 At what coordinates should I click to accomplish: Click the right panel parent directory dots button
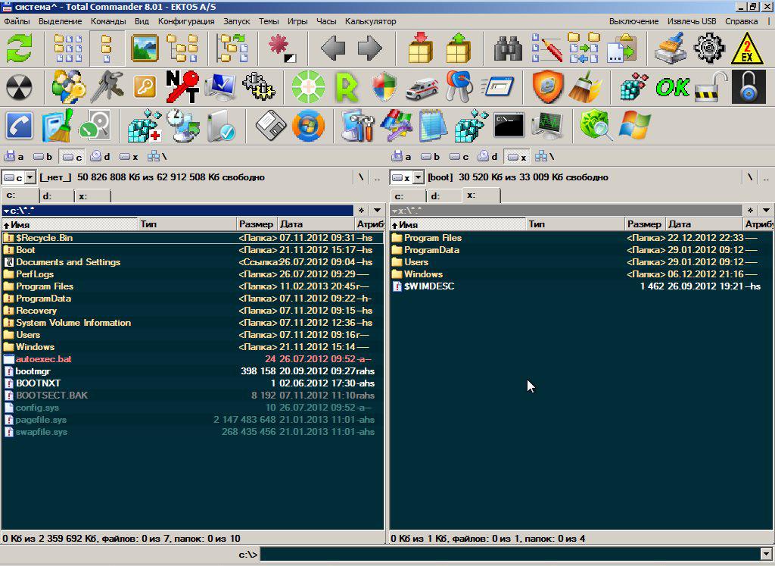click(x=766, y=177)
